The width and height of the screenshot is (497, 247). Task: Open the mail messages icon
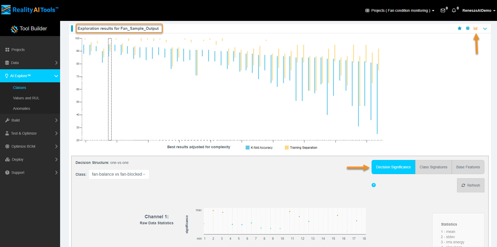click(x=443, y=10)
